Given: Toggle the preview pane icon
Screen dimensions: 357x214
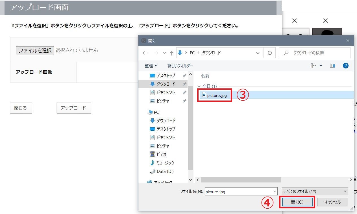Looking at the screenshot, I should point(332,66).
